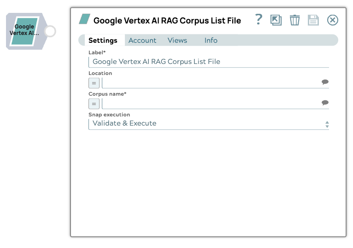Open Corpus name suggestions bubble icon
Viewport: 353px width, 248px height.
[325, 103]
